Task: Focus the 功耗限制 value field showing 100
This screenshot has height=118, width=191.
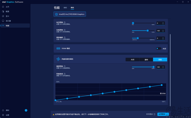Action: coord(161,31)
